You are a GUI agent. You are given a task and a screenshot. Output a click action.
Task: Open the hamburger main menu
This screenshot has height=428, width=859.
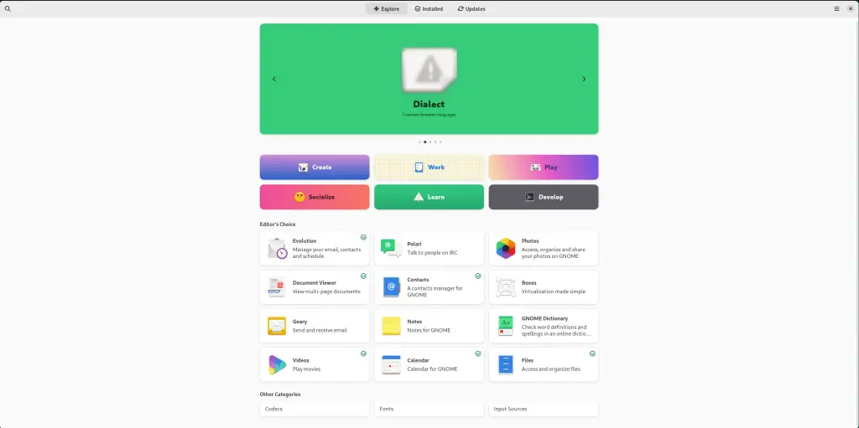[x=836, y=8]
